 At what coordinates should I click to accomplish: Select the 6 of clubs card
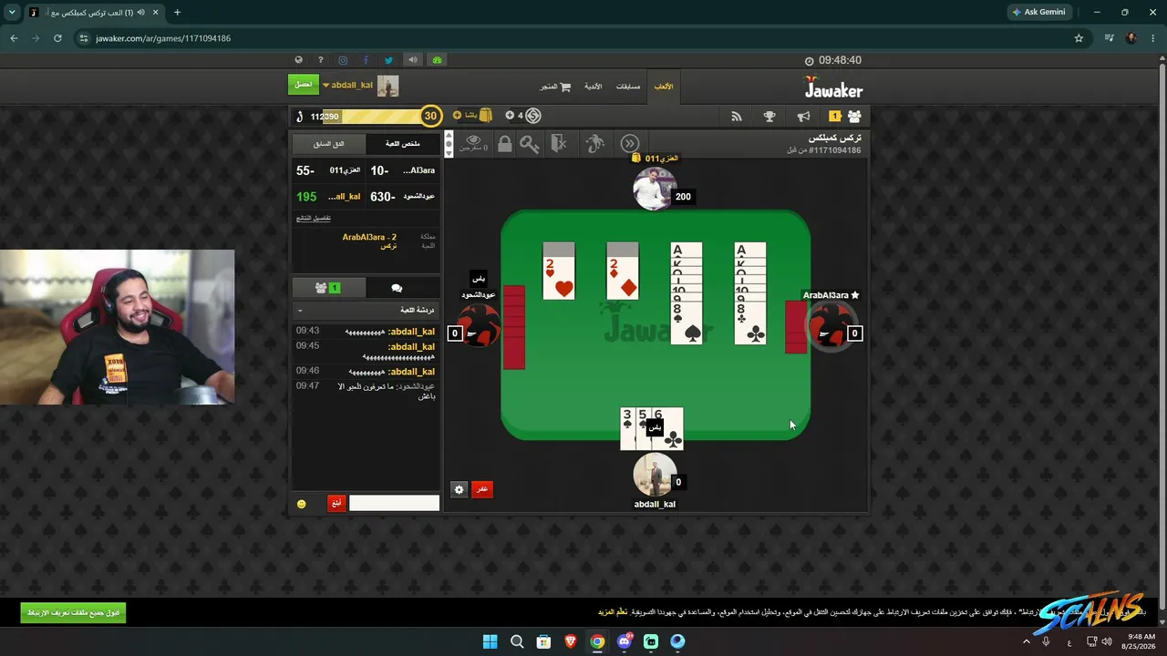click(x=667, y=428)
